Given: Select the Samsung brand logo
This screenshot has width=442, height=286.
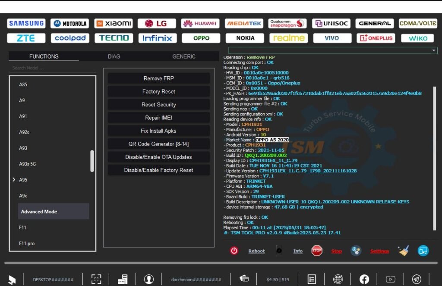Looking at the screenshot, I should pos(26,23).
